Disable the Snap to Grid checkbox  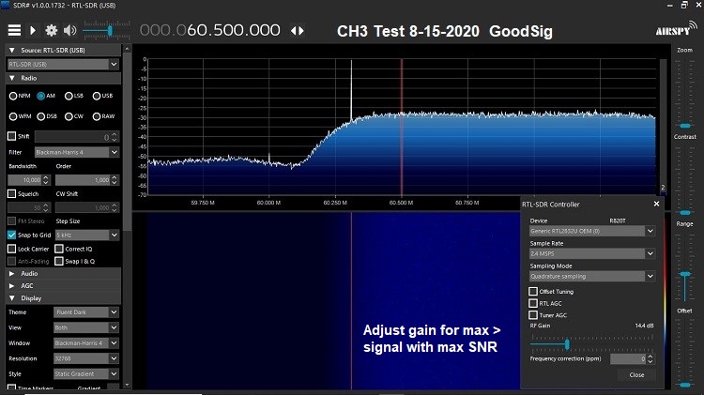pyautogui.click(x=12, y=235)
